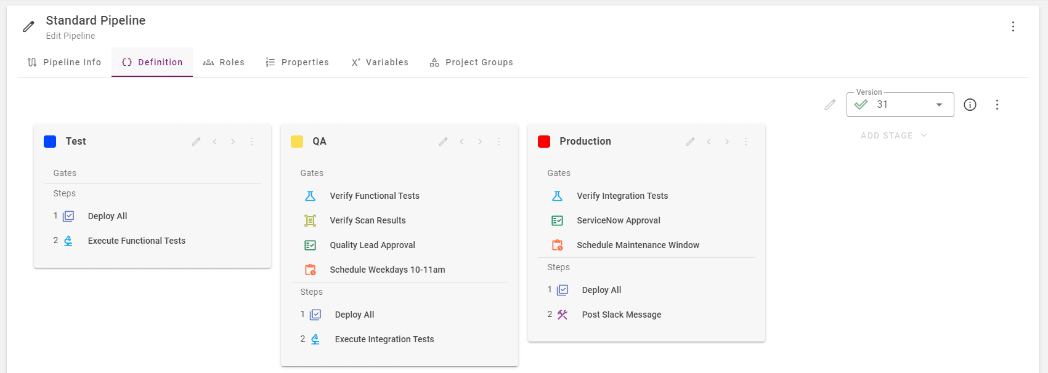Click the Post Slack Message tools icon
The height and width of the screenshot is (373, 1048).
(x=562, y=315)
